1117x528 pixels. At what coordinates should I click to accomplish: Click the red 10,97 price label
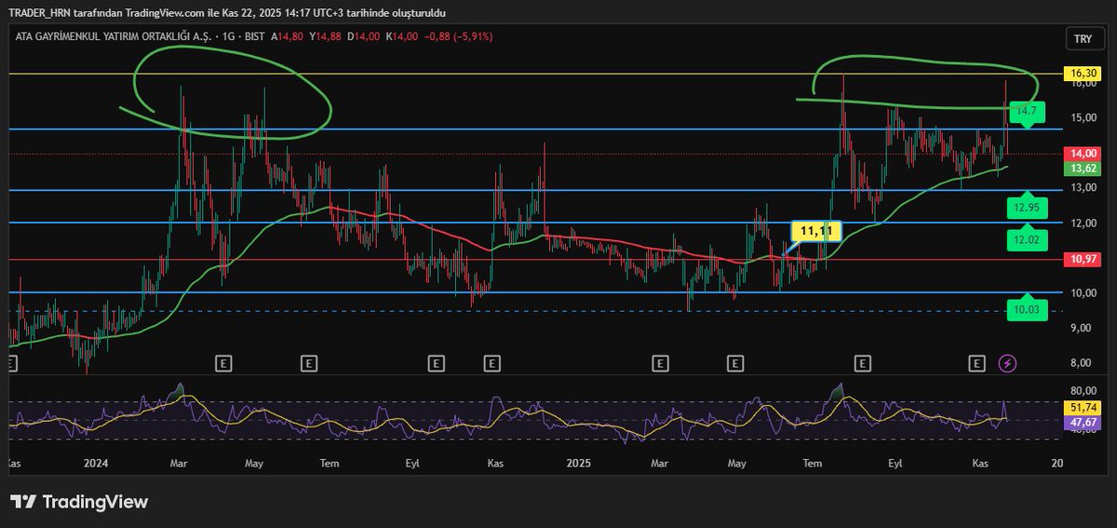(1082, 259)
